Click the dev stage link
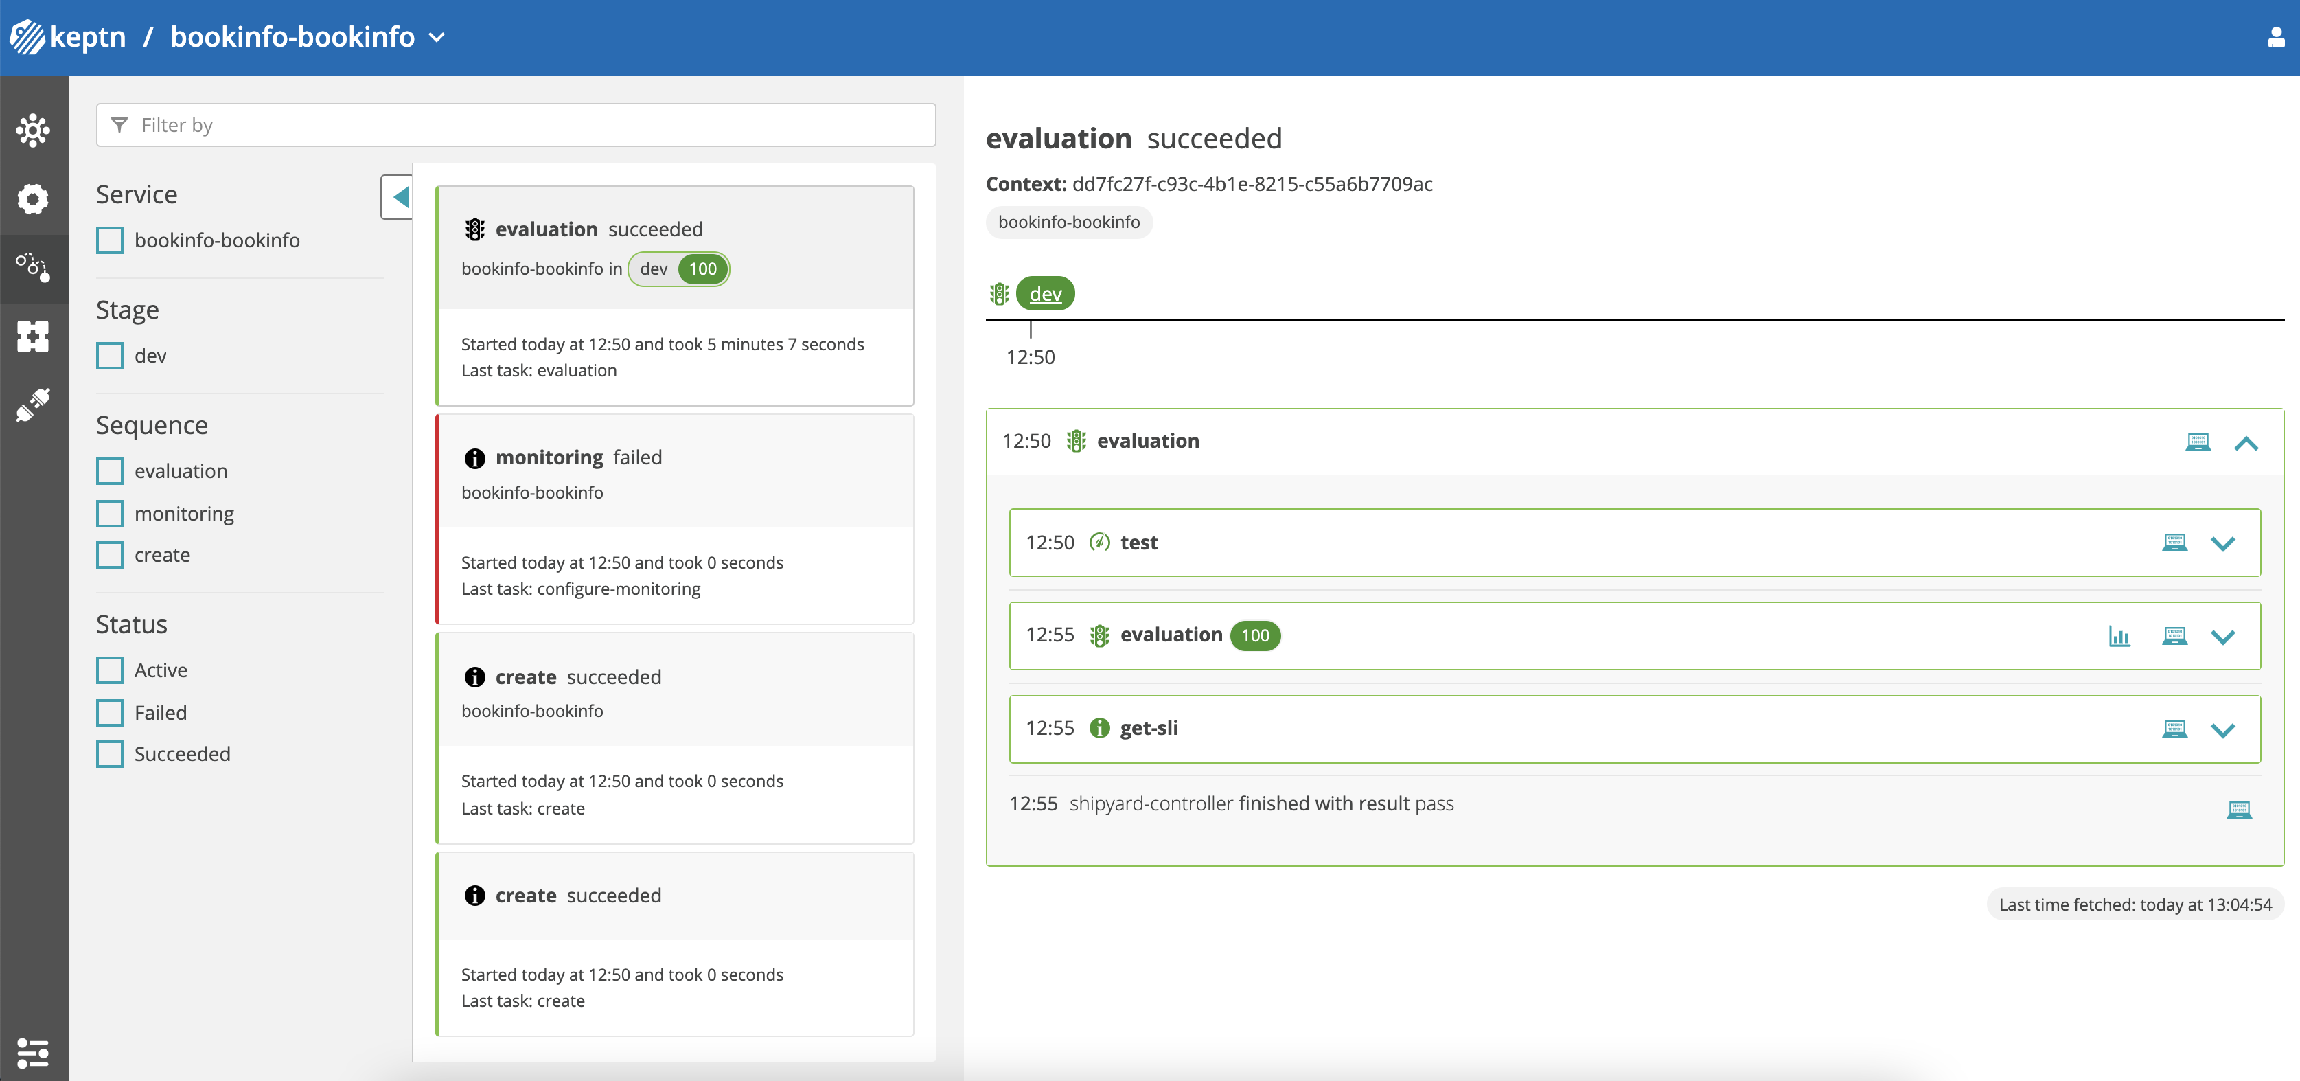 [x=1045, y=294]
